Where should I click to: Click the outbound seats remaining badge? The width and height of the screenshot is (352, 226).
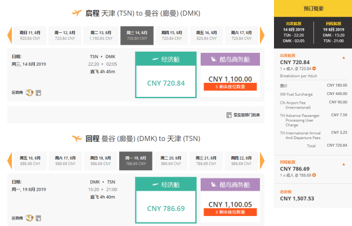(x=230, y=87)
